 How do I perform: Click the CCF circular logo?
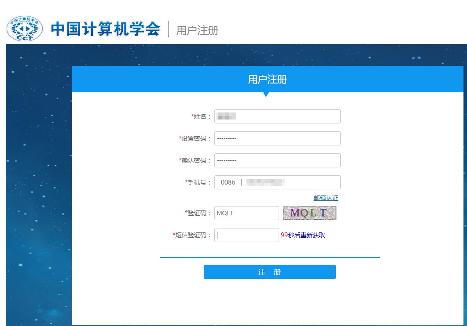coord(25,29)
